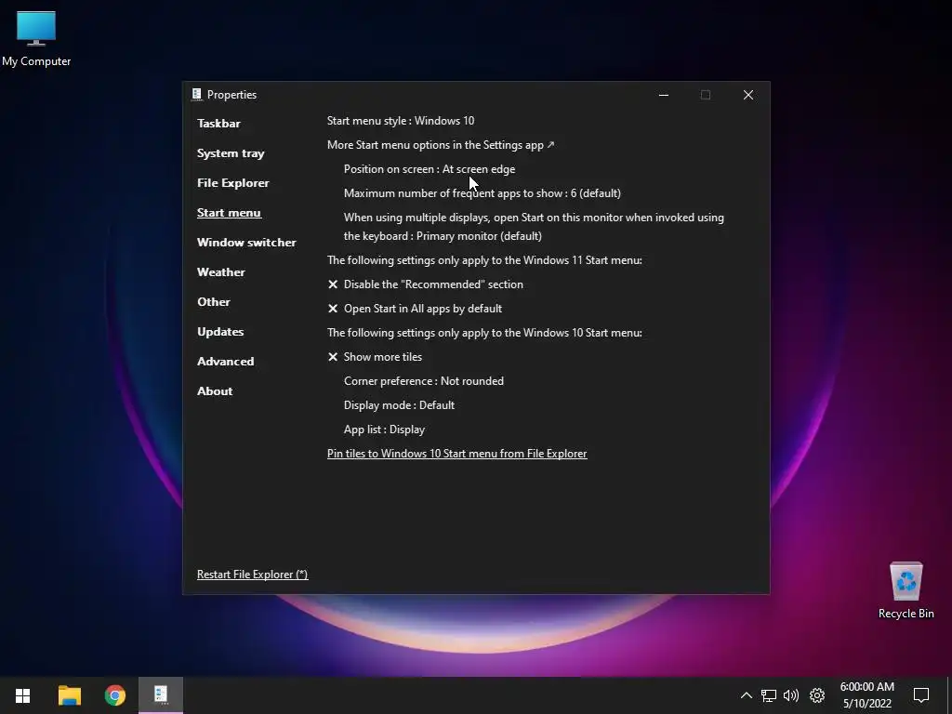
Task: Show hidden system tray icons chevron
Action: (x=747, y=695)
